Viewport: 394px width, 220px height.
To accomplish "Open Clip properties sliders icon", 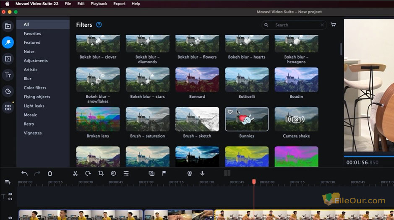I will [x=126, y=173].
